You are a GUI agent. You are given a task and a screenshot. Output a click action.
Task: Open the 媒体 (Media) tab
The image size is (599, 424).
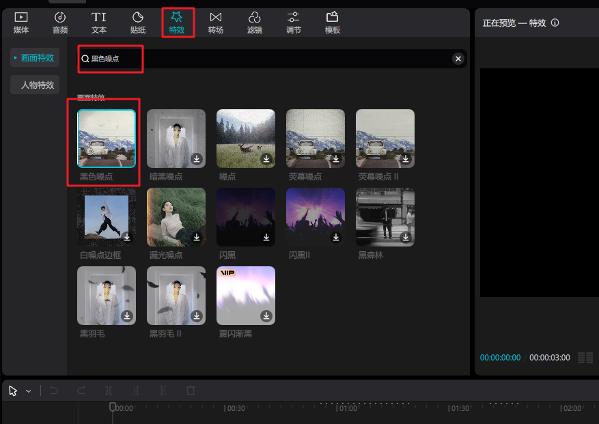[x=21, y=23]
